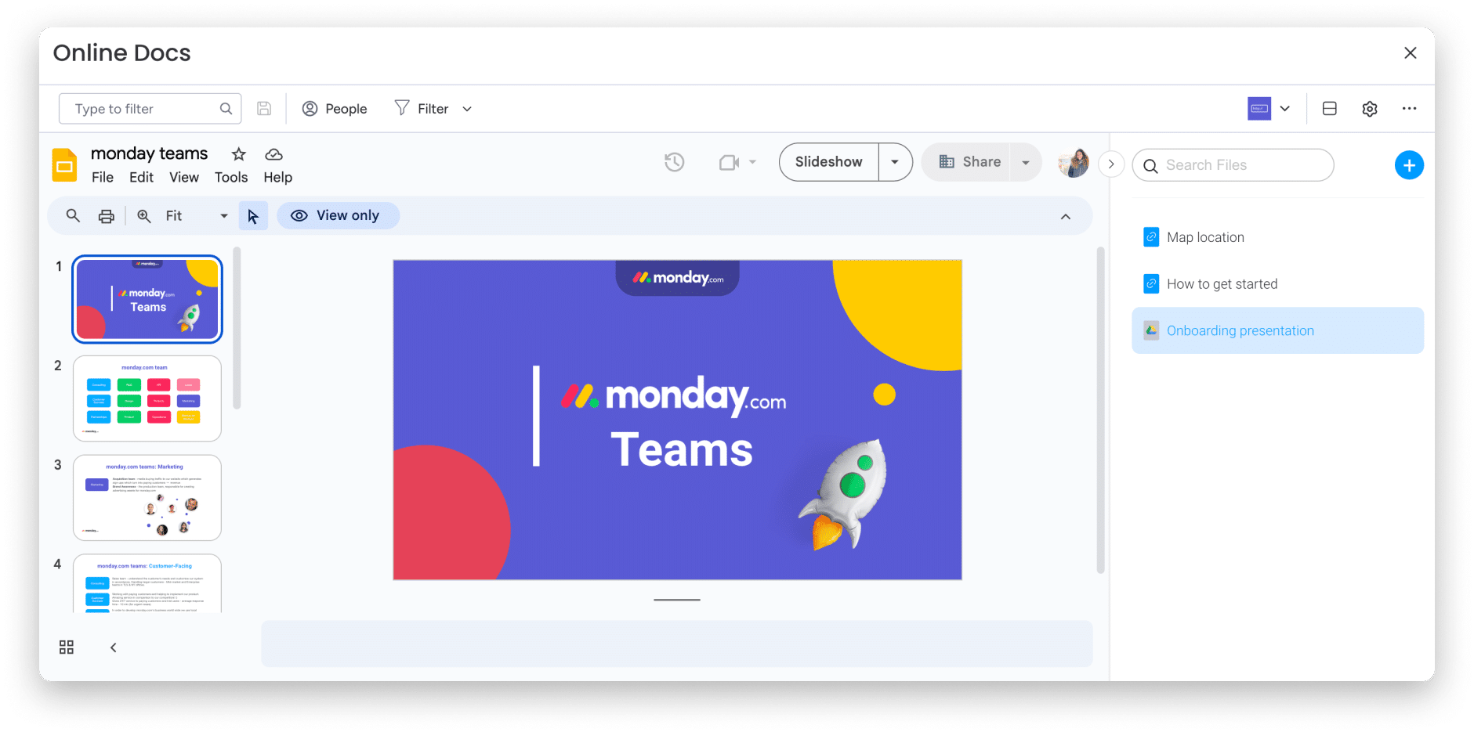Select slide 4 Customer-Facing thumbnail

coord(147,583)
